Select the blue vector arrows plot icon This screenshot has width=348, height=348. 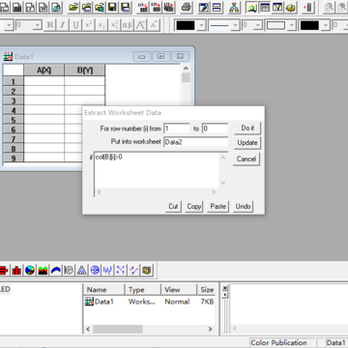(x=121, y=270)
